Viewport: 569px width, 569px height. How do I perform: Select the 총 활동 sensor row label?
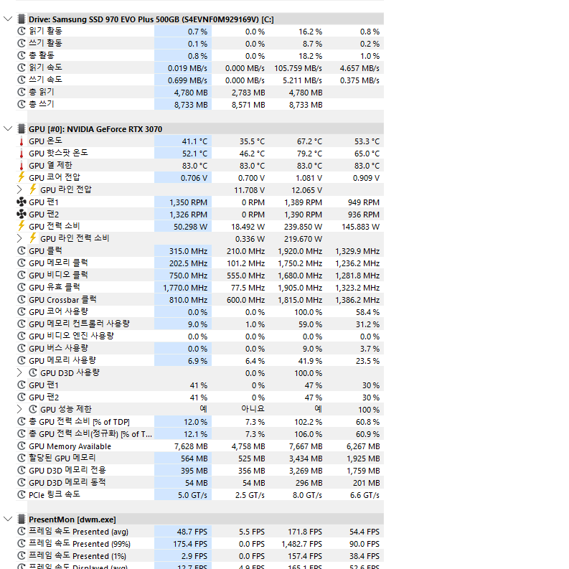(x=42, y=55)
